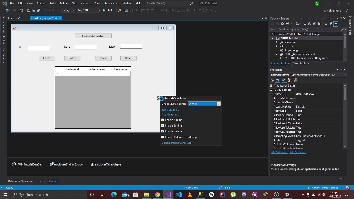Click the green Start debugging play icon
Screen dimensions: 354x199
pos(104,10)
